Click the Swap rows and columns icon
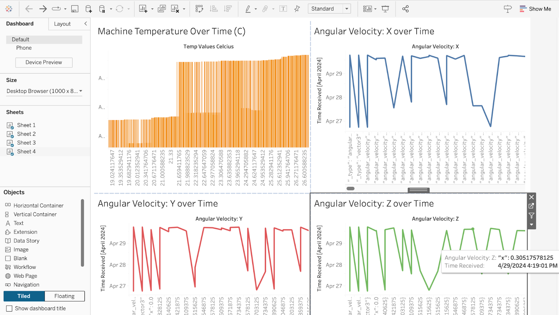559x315 pixels. tap(199, 9)
